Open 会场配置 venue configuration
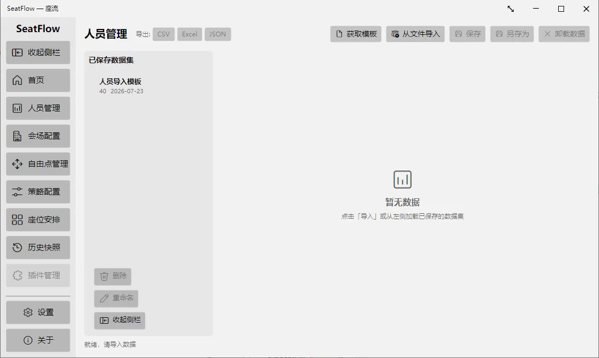 pyautogui.click(x=38, y=136)
